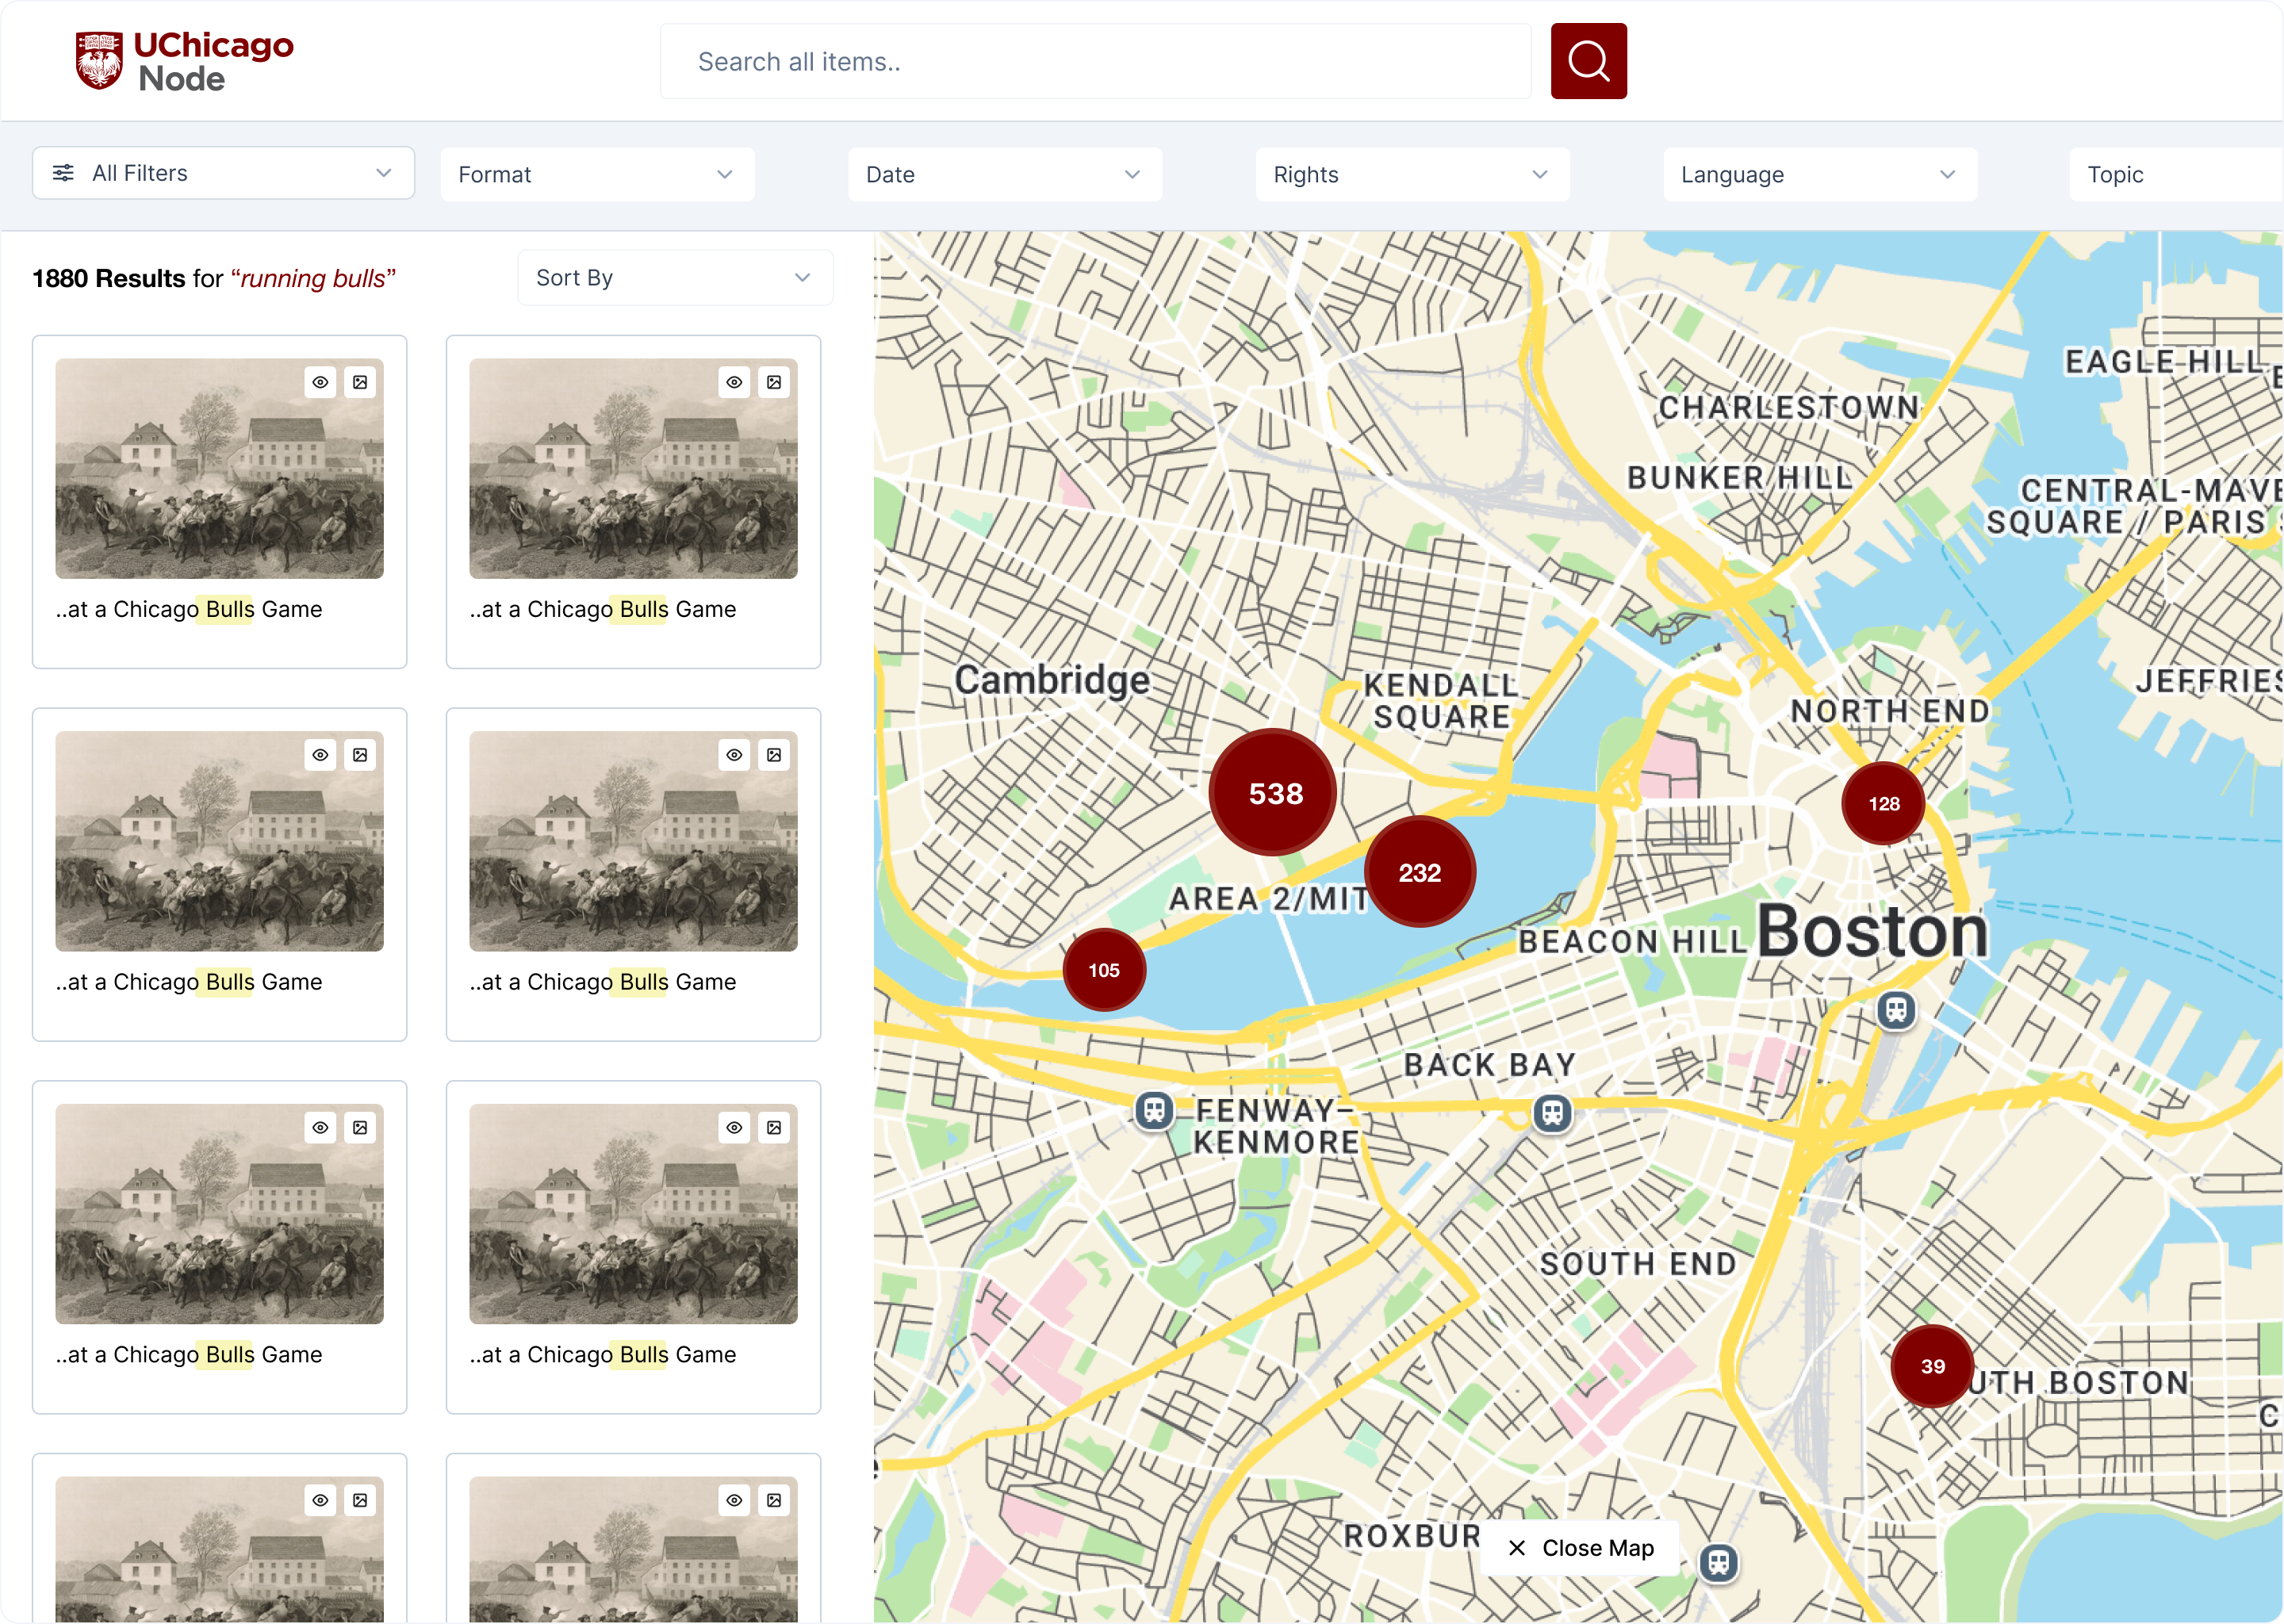The width and height of the screenshot is (2284, 1624).
Task: Click the Close Map button
Action: pyautogui.click(x=1580, y=1548)
